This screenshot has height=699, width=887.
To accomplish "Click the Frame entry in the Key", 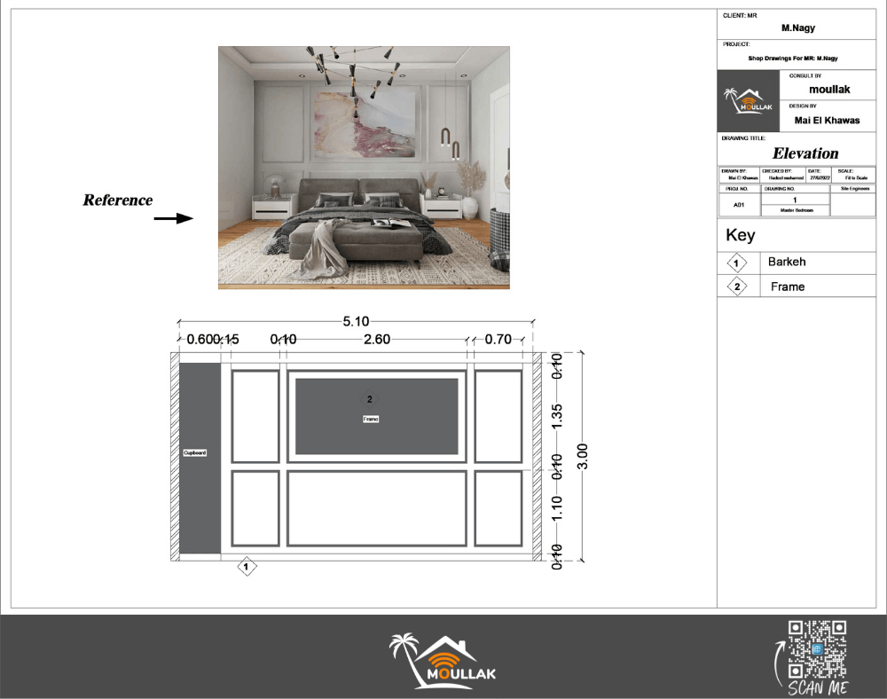I will coord(787,287).
